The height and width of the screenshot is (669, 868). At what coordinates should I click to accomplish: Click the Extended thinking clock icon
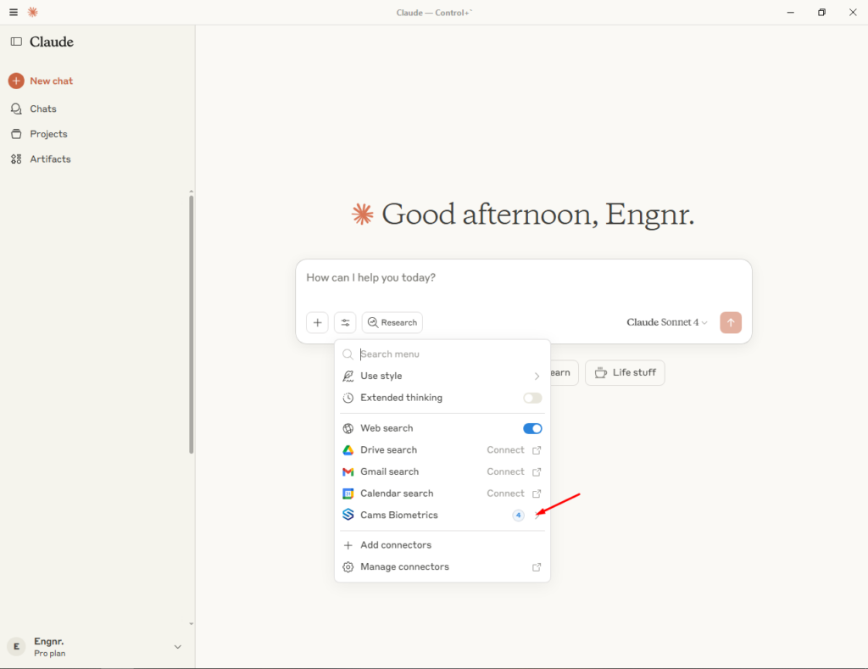tap(348, 398)
